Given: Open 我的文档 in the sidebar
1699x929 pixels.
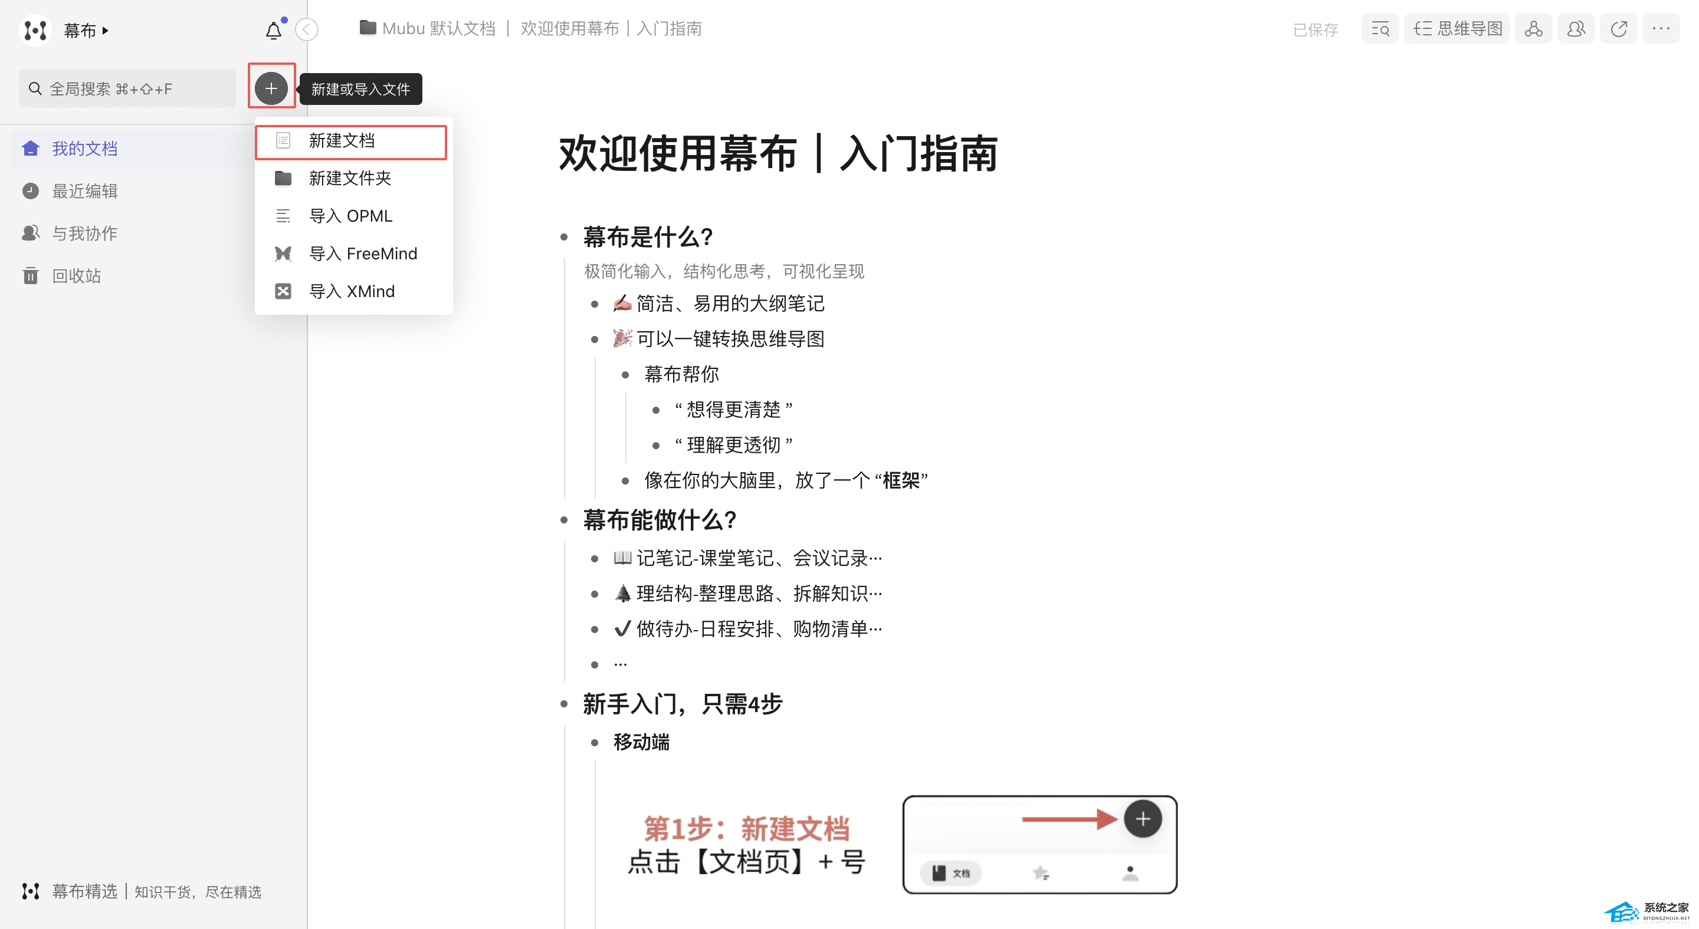Looking at the screenshot, I should pyautogui.click(x=132, y=149).
